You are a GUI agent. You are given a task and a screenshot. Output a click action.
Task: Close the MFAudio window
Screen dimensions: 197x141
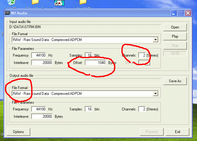point(188,13)
